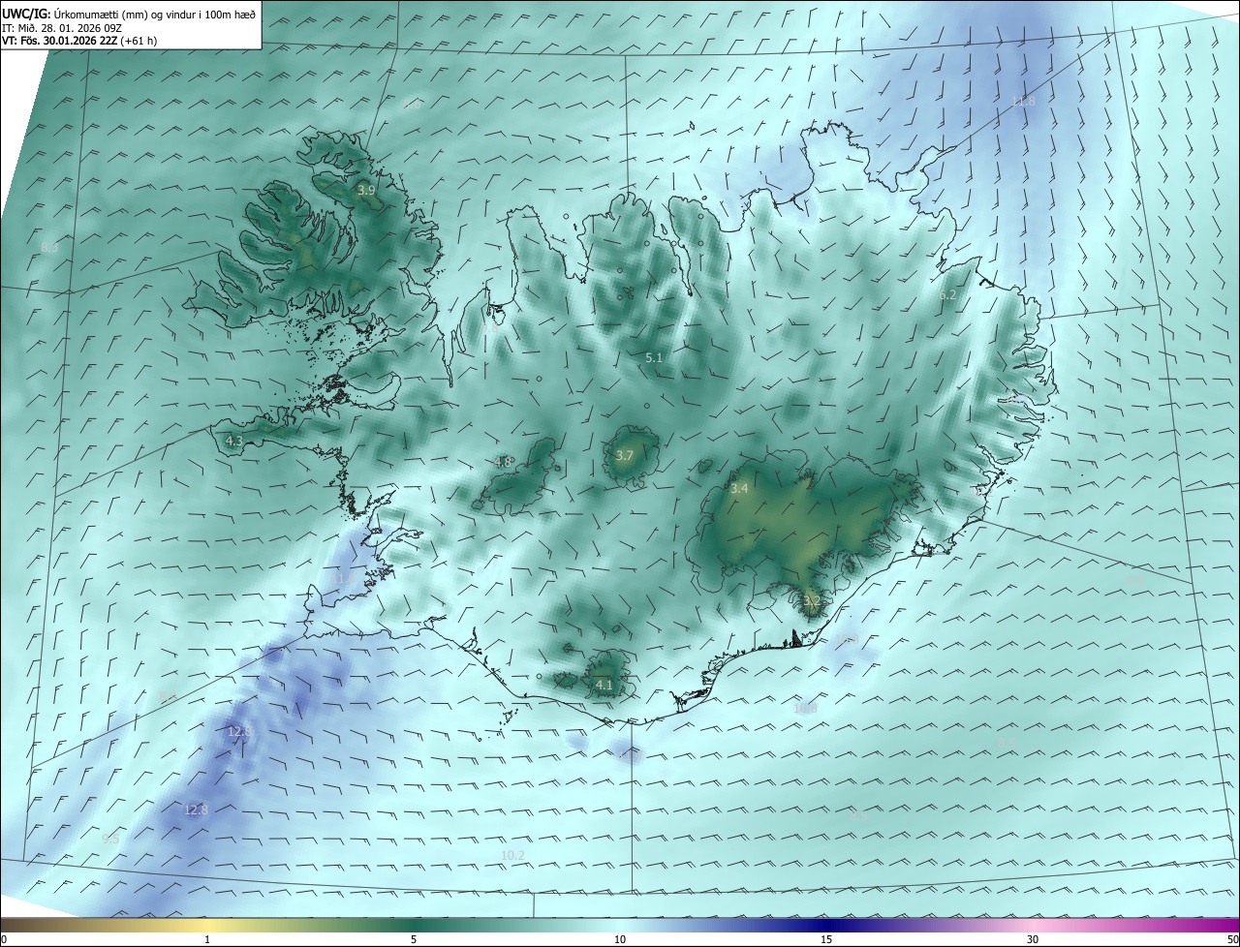This screenshot has width=1240, height=947.
Task: Click the 4.8 value on the western glacier
Action: coord(503,462)
